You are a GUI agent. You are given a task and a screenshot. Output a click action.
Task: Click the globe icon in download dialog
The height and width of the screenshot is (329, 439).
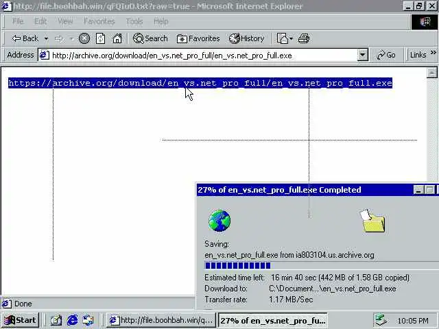click(219, 221)
